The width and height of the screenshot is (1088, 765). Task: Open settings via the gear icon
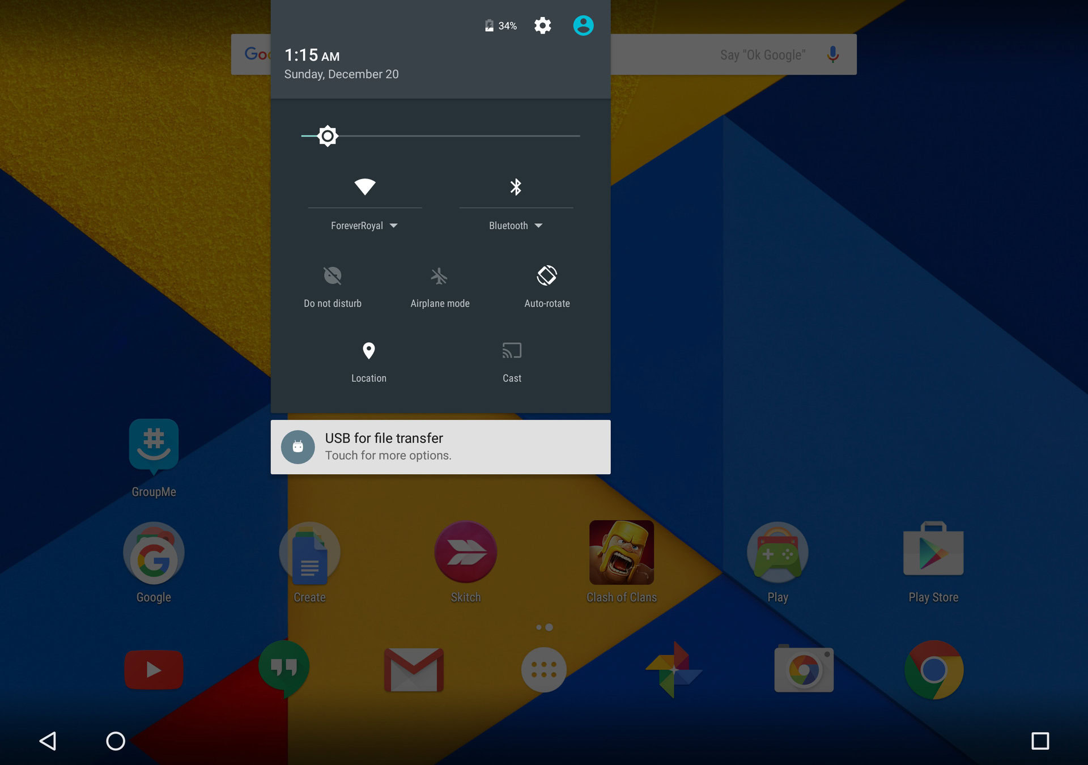542,25
